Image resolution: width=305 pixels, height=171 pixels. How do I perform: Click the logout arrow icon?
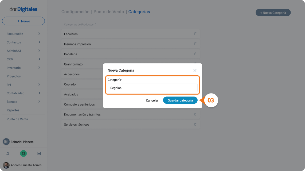[x=39, y=153]
